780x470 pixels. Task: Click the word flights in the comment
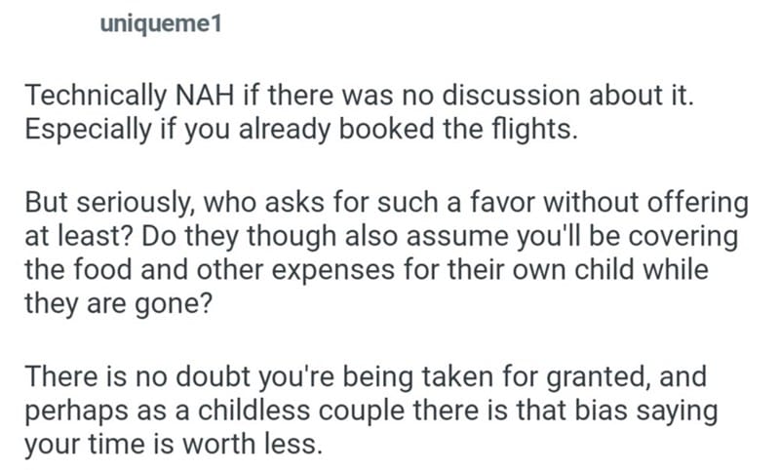[x=534, y=130]
